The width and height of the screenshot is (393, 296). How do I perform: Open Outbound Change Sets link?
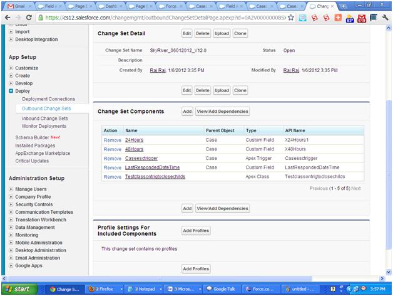(46, 108)
